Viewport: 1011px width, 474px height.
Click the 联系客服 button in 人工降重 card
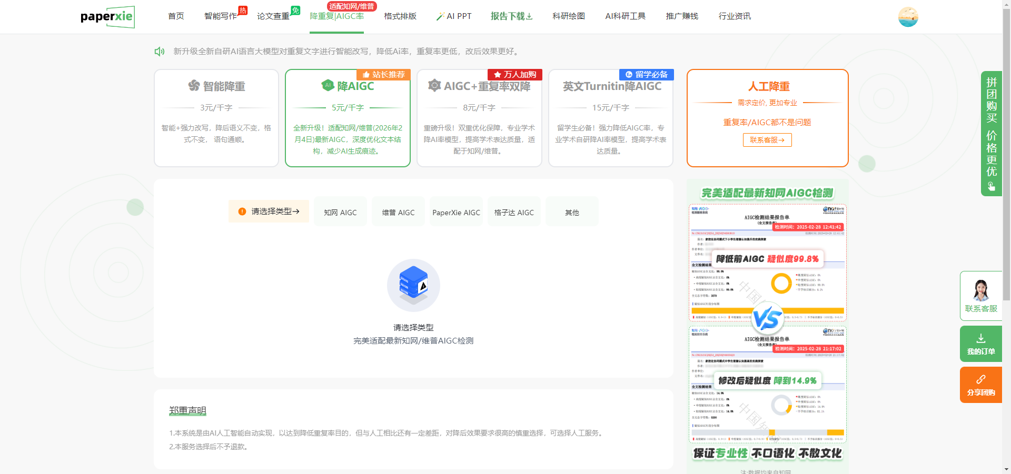click(x=767, y=140)
